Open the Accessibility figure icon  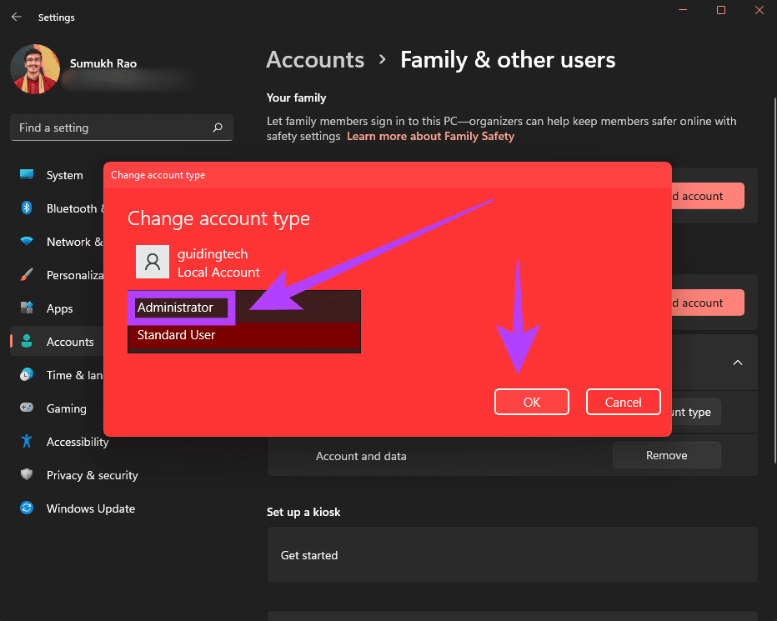27,442
